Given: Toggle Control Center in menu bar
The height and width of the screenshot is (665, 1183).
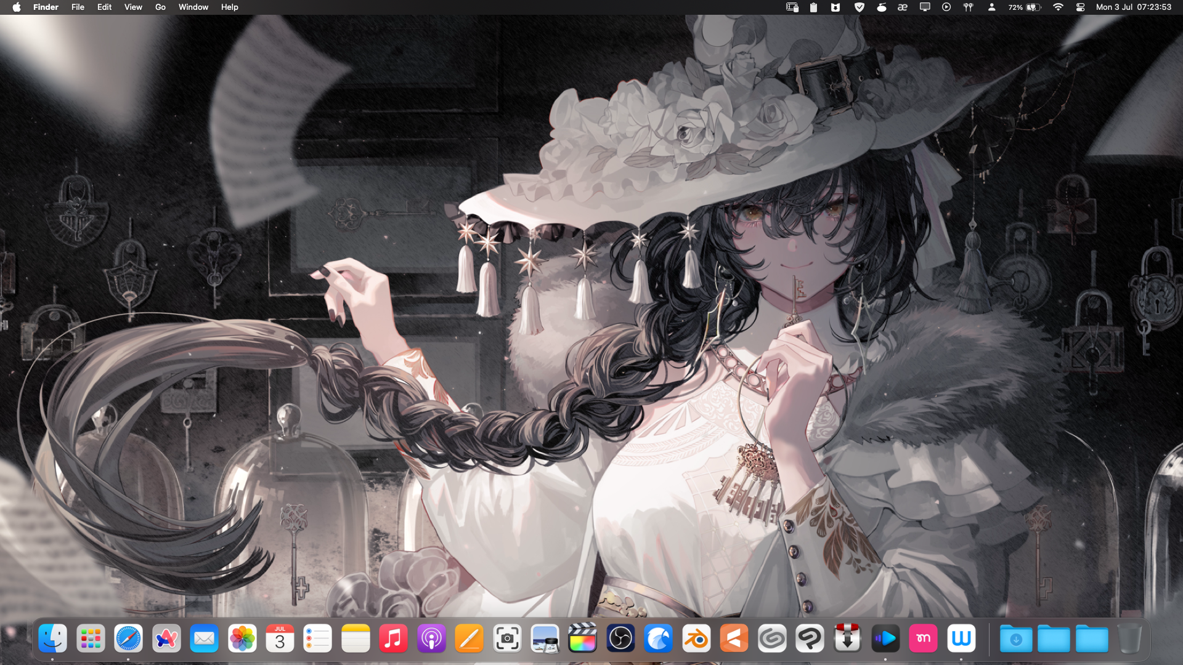Looking at the screenshot, I should tap(1080, 7).
